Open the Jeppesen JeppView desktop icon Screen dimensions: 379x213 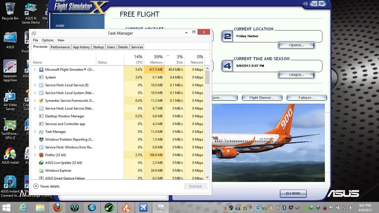point(10,70)
